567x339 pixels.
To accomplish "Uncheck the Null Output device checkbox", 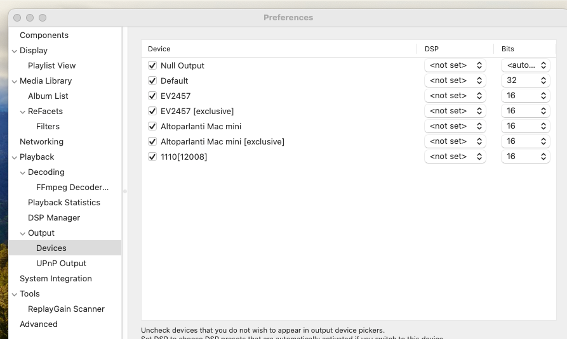I will click(152, 65).
